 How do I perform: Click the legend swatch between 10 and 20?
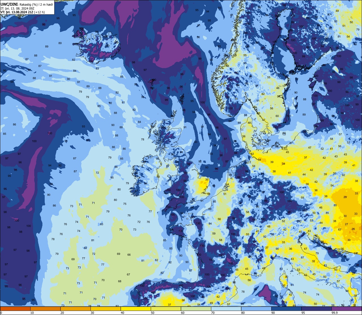click(x=45, y=309)
